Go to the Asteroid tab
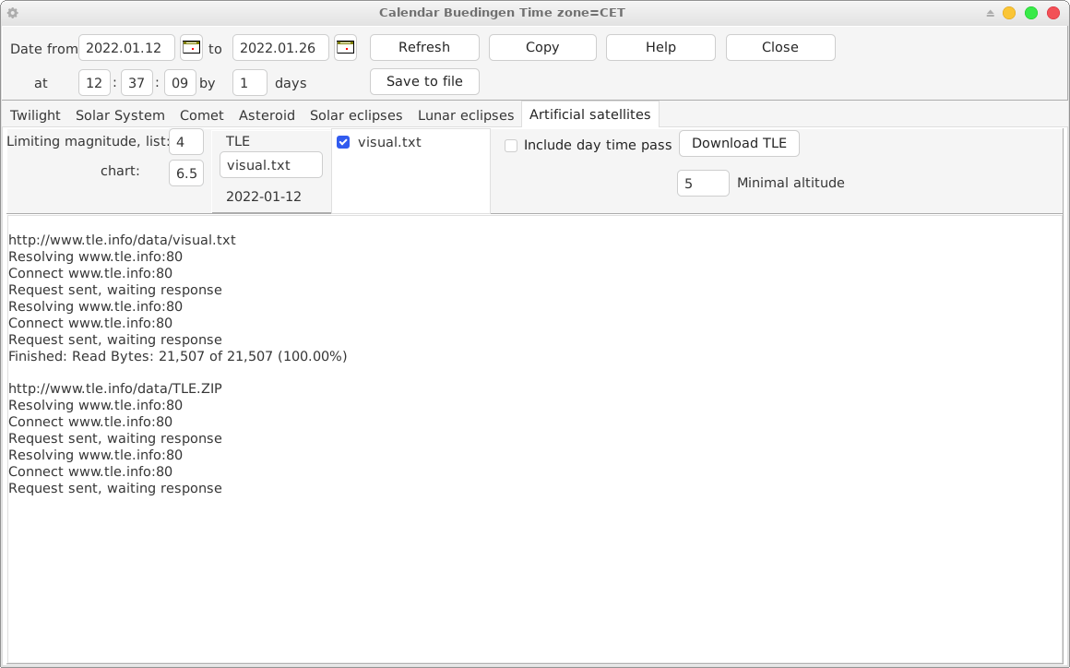1070x668 pixels. coord(267,115)
